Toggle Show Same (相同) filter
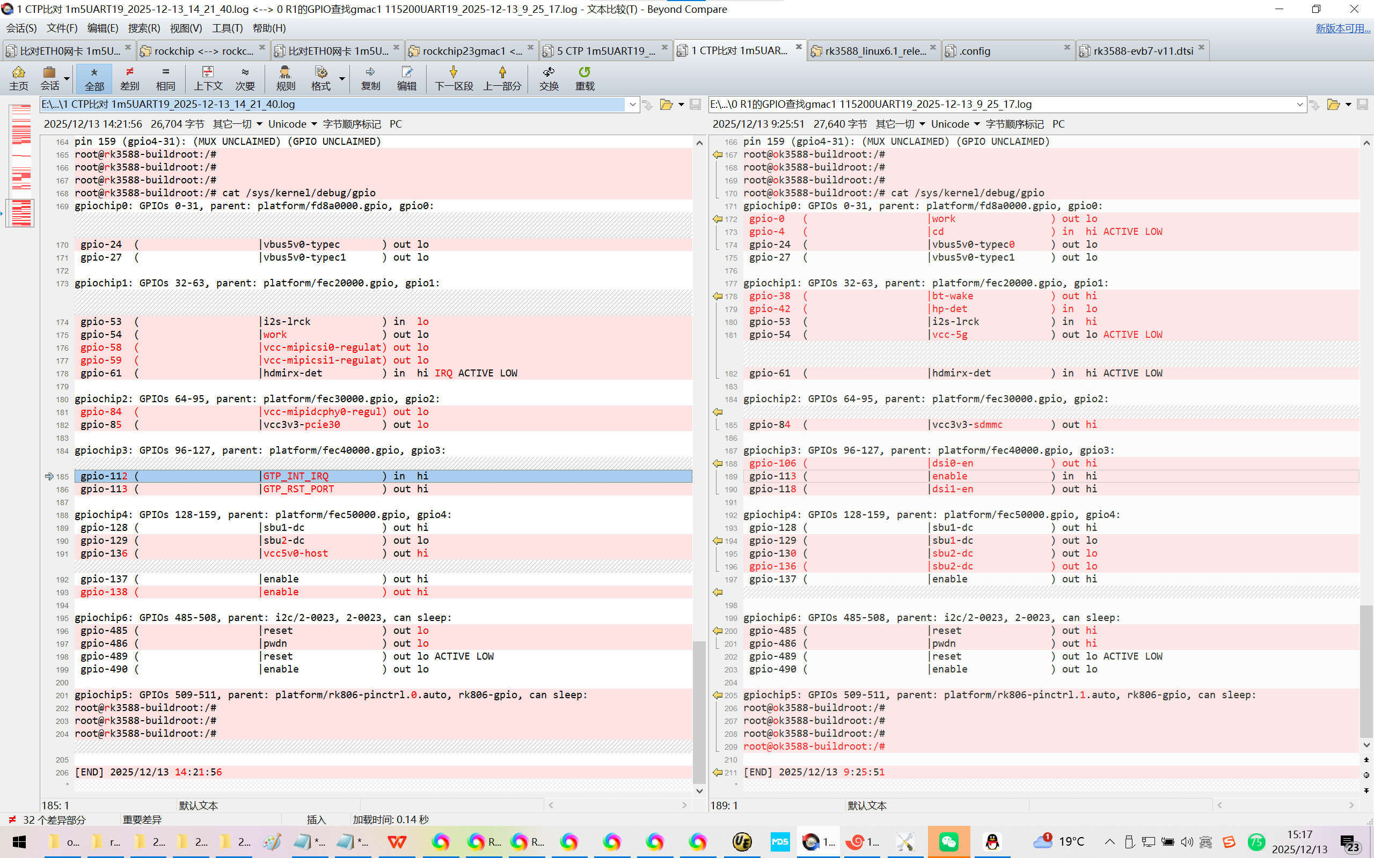 coord(165,78)
